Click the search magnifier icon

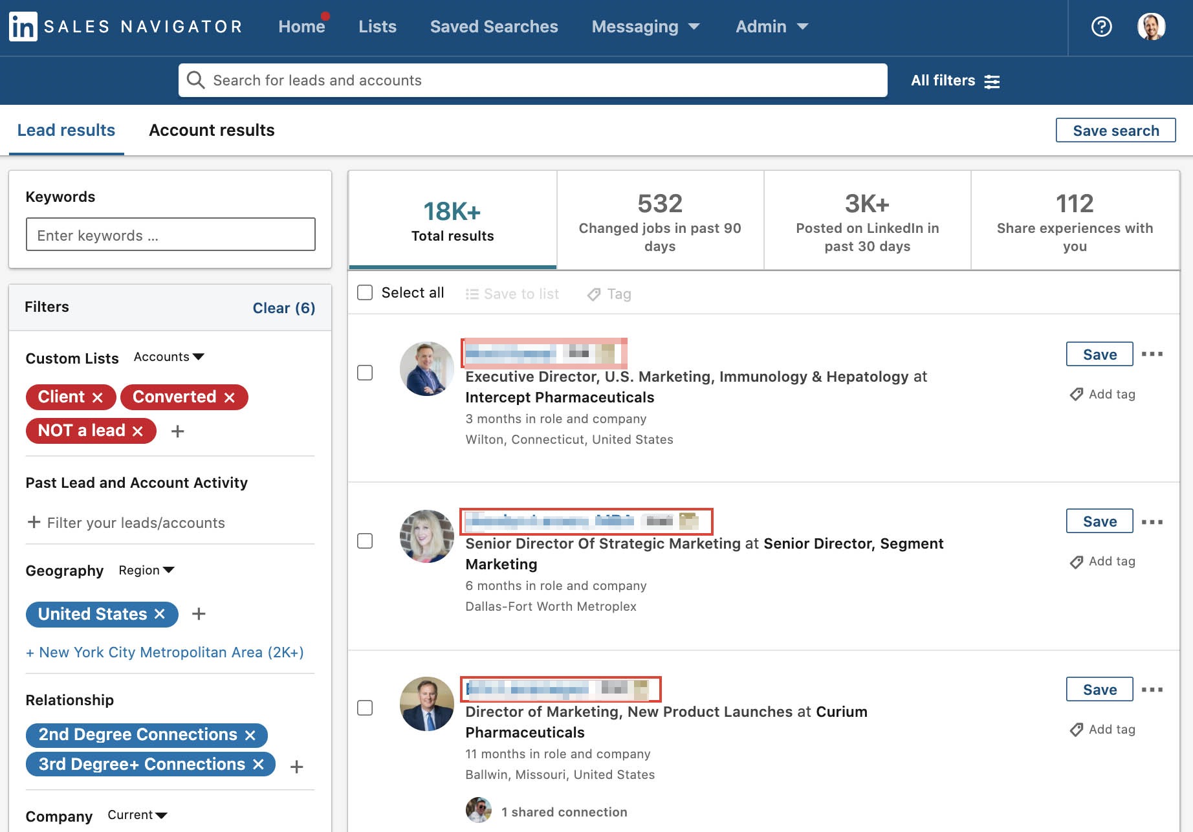[x=195, y=80]
